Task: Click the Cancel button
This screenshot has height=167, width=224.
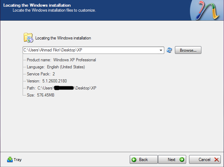Action: click(x=205, y=160)
